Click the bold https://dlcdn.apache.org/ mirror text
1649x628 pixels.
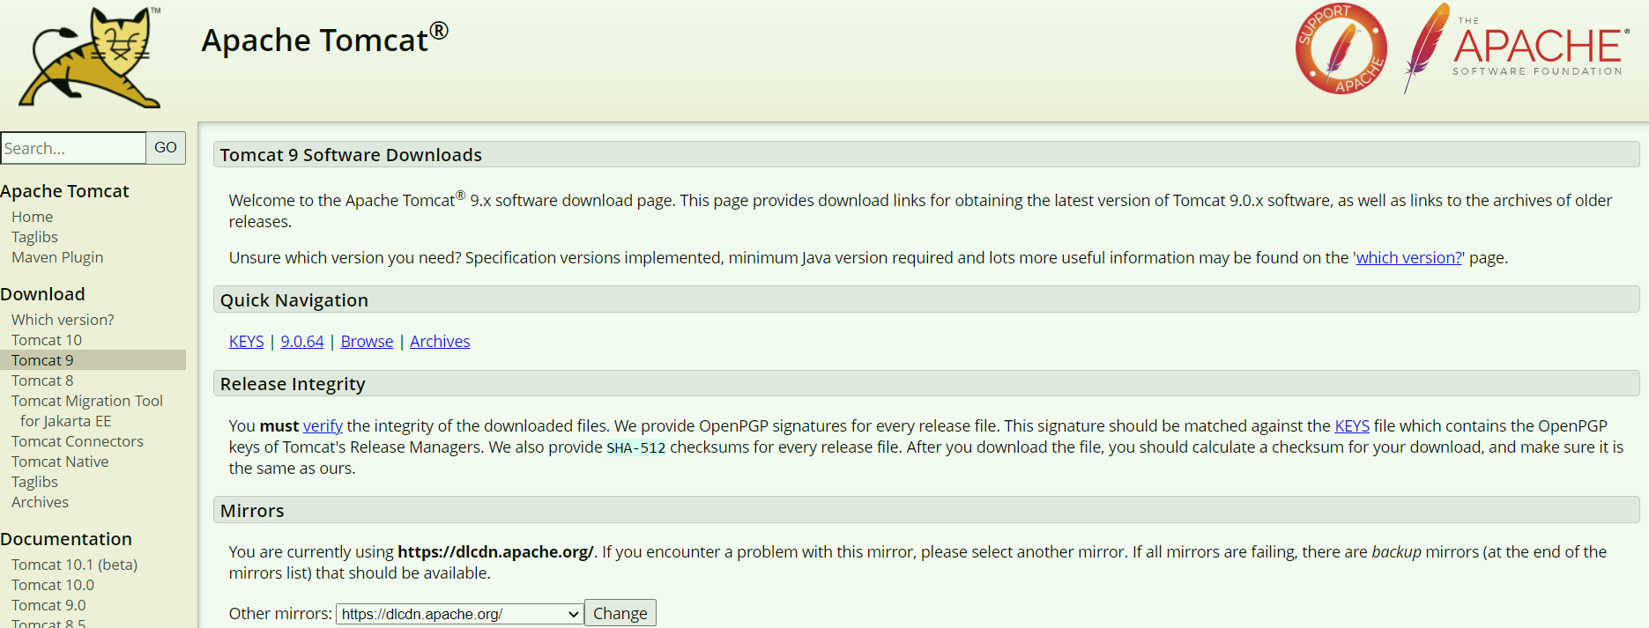pyautogui.click(x=495, y=552)
